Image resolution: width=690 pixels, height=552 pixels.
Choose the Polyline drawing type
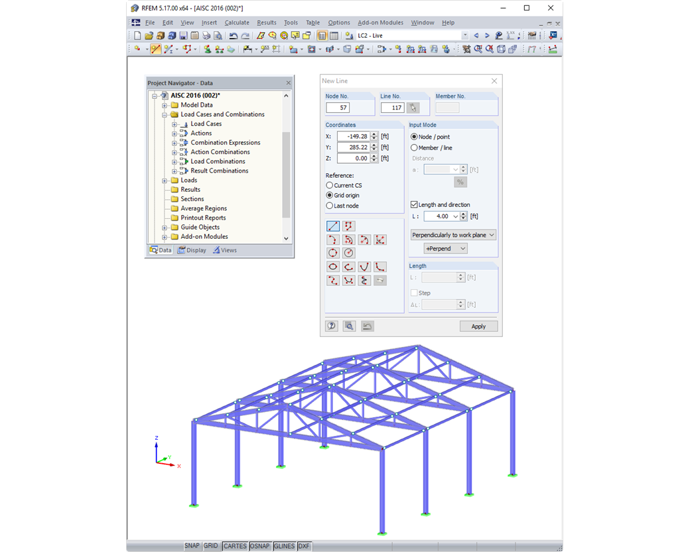[349, 226]
